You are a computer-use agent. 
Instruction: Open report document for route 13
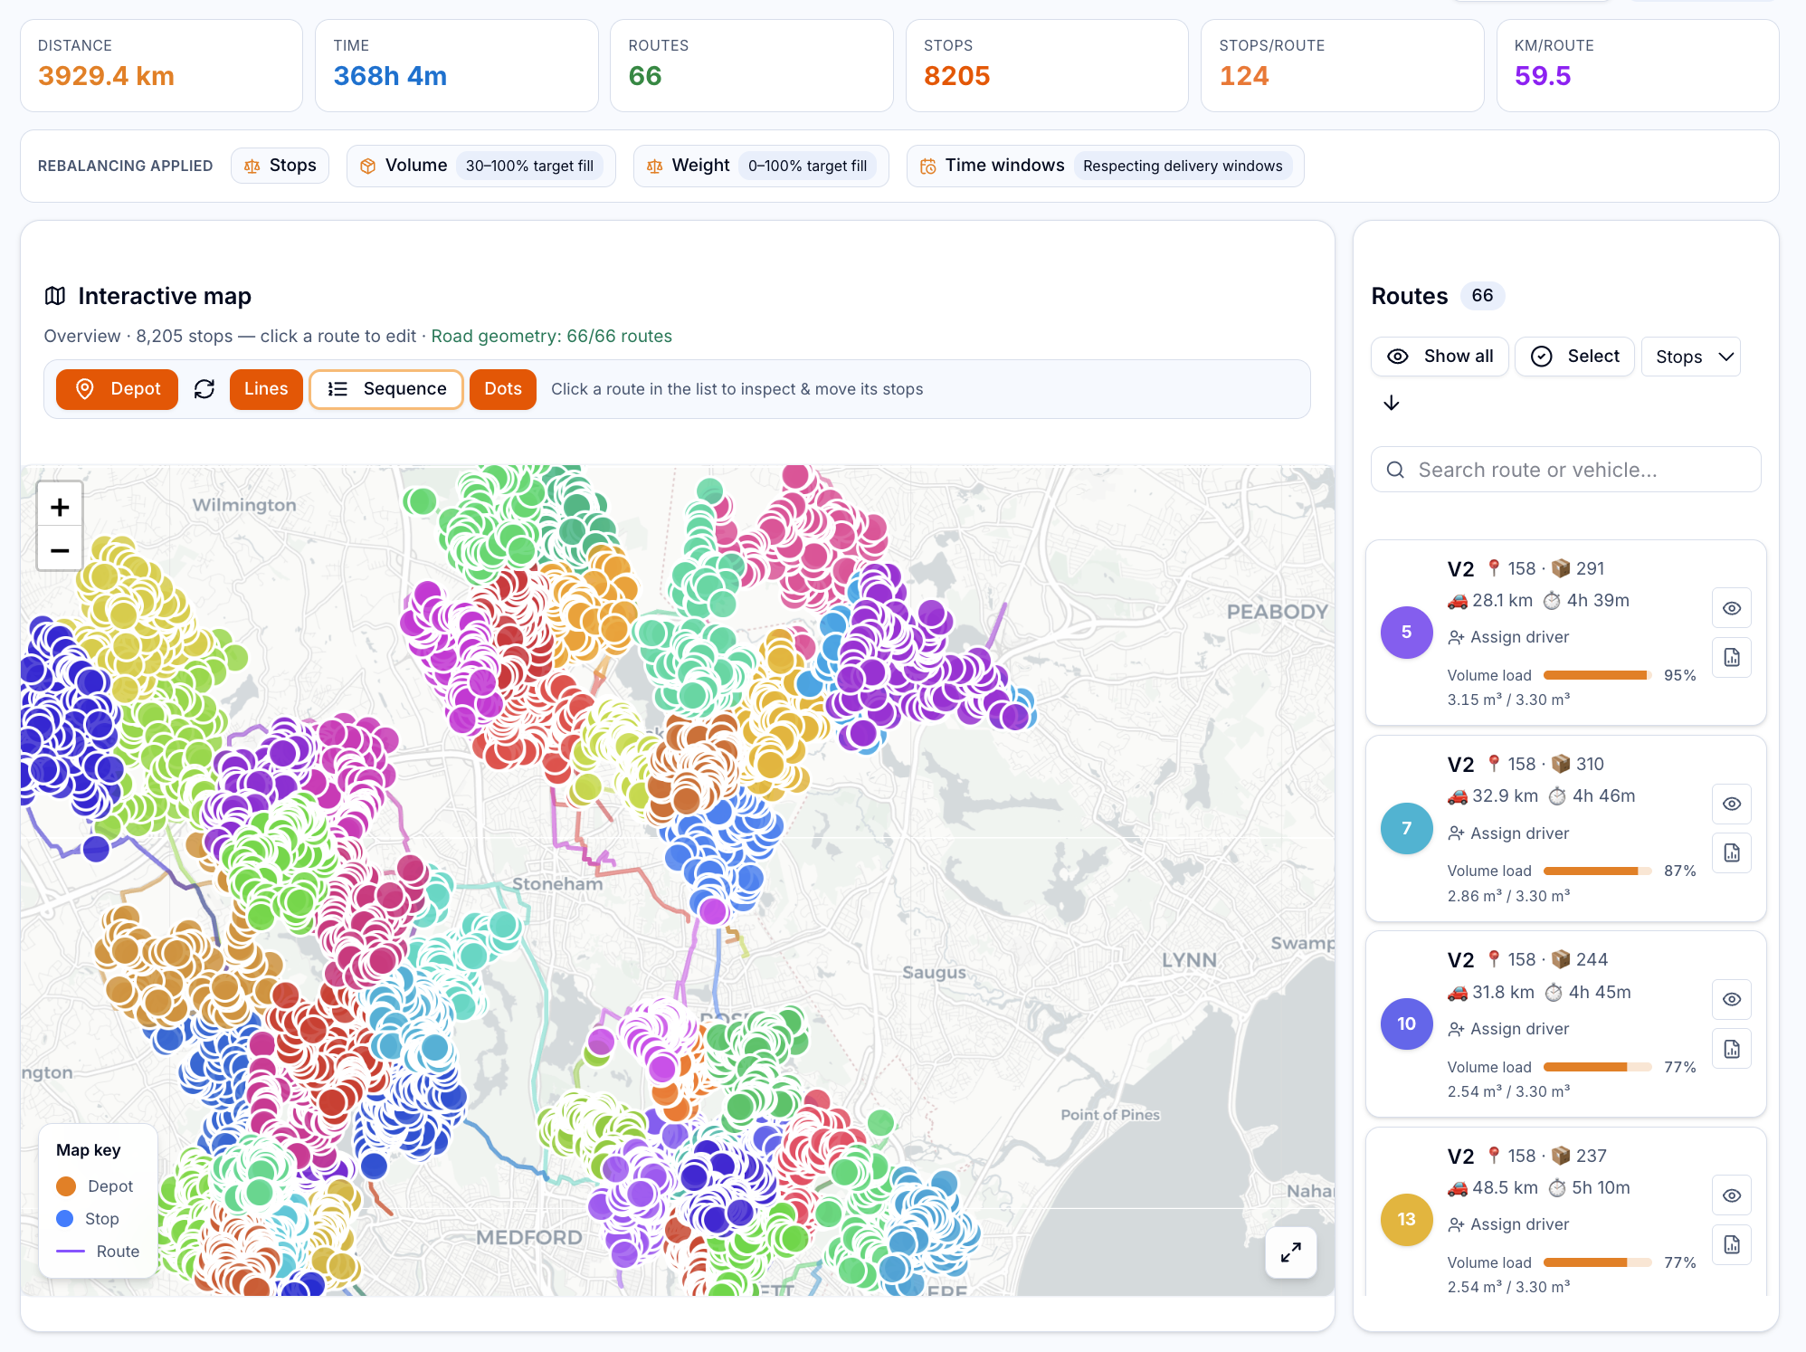[x=1732, y=1244]
